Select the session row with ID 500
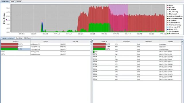Screen dimensions: 184x103 tap(137, 47)
